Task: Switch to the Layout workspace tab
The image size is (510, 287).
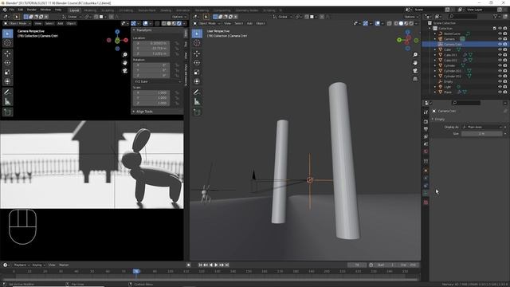Action: tap(74, 10)
